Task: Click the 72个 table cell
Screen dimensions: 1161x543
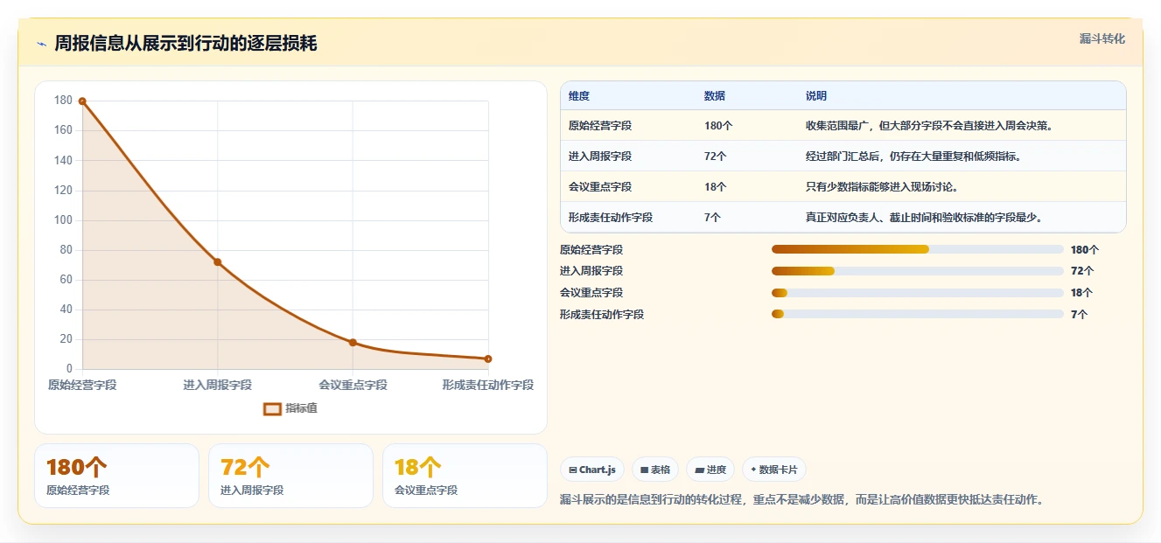Action: (716, 157)
